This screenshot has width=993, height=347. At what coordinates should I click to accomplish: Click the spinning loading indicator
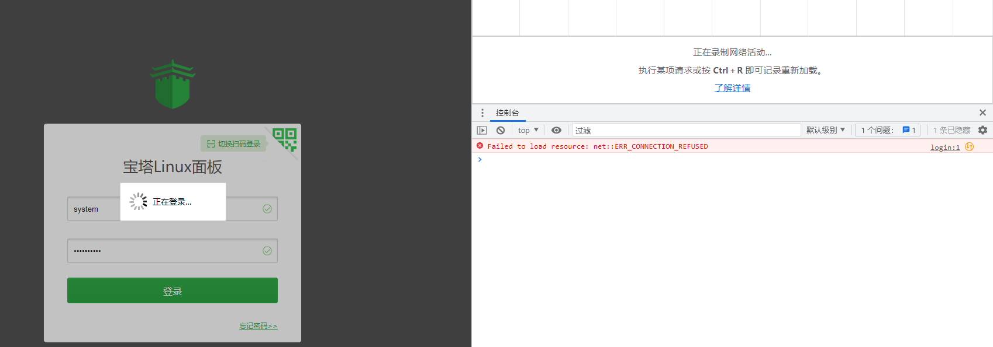pos(139,202)
